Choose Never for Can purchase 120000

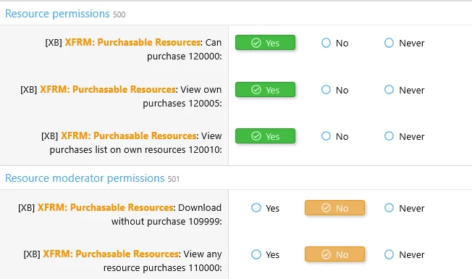404,43
